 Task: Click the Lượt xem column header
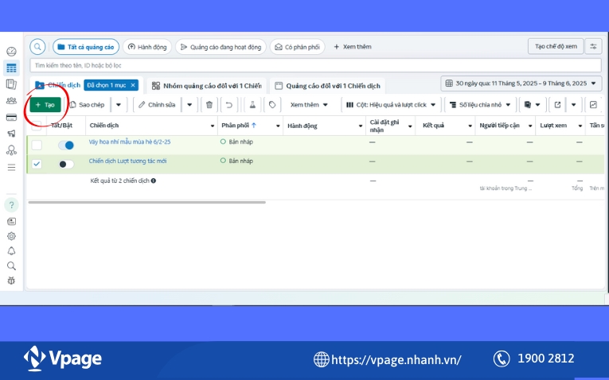click(x=553, y=126)
